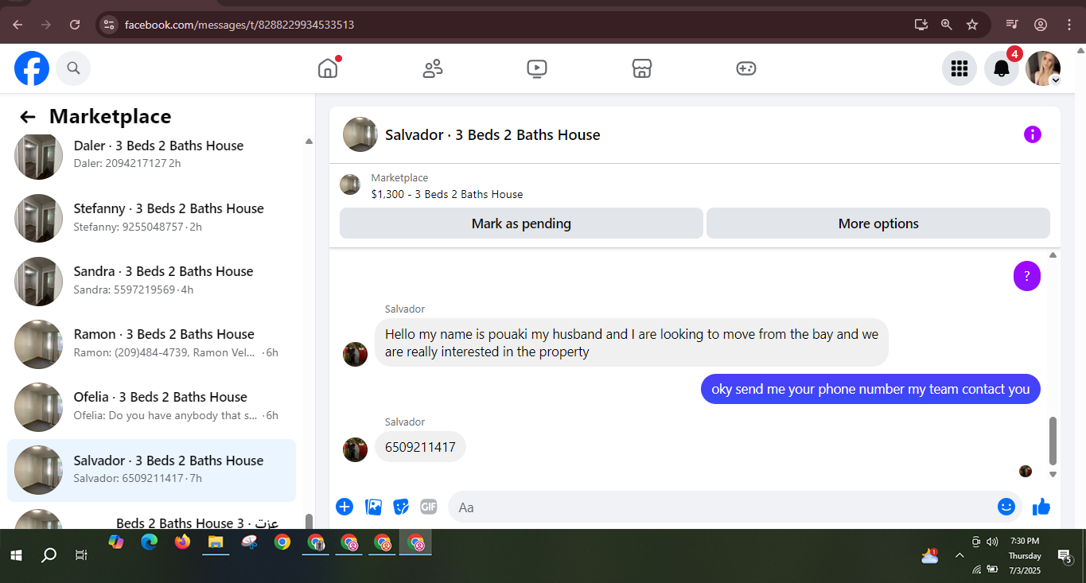Open the Daler conversation
Image resolution: width=1086 pixels, height=583 pixels.
151,154
